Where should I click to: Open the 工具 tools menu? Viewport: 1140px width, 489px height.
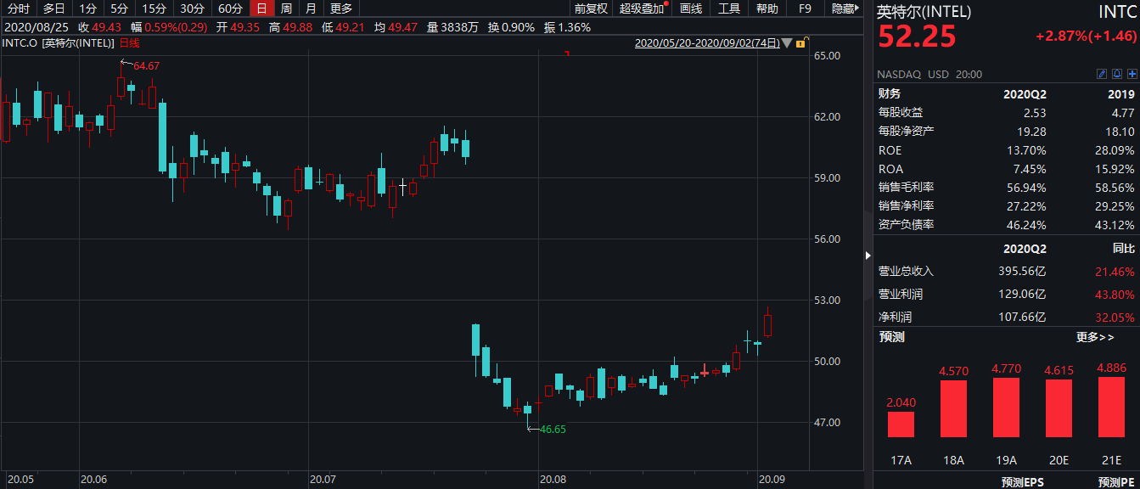(729, 8)
